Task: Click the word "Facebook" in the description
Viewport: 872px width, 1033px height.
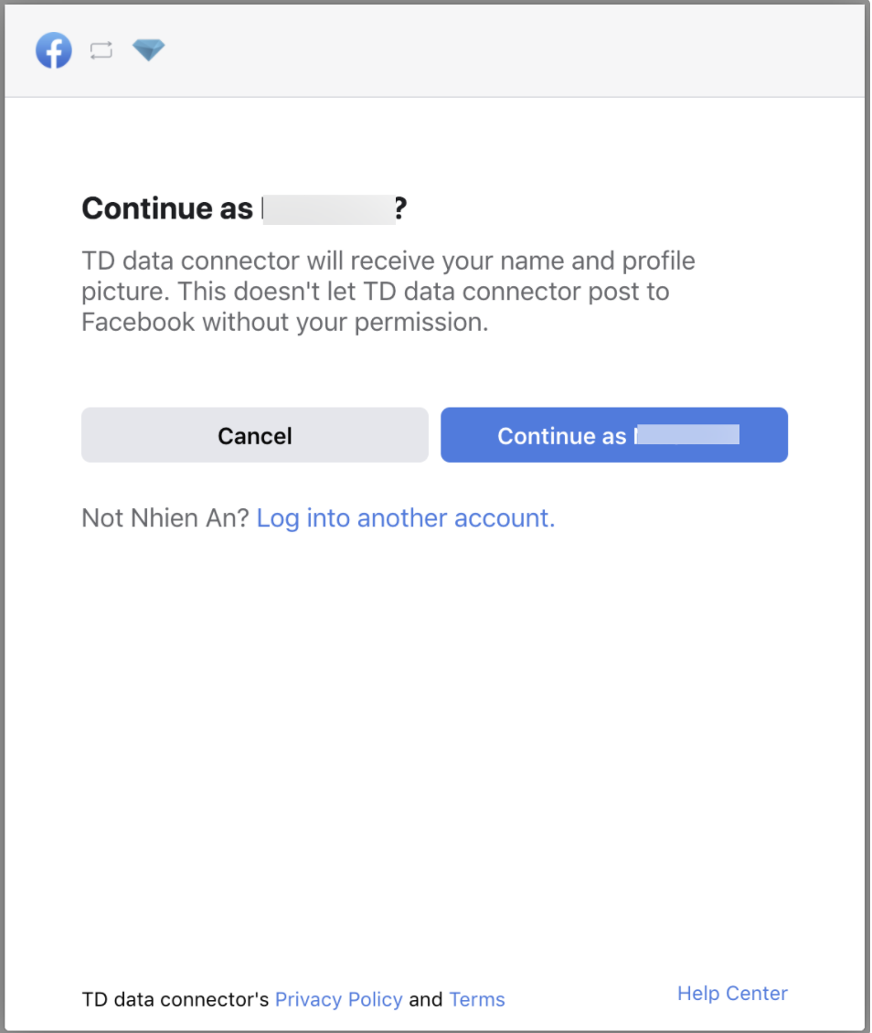Action: [138, 323]
